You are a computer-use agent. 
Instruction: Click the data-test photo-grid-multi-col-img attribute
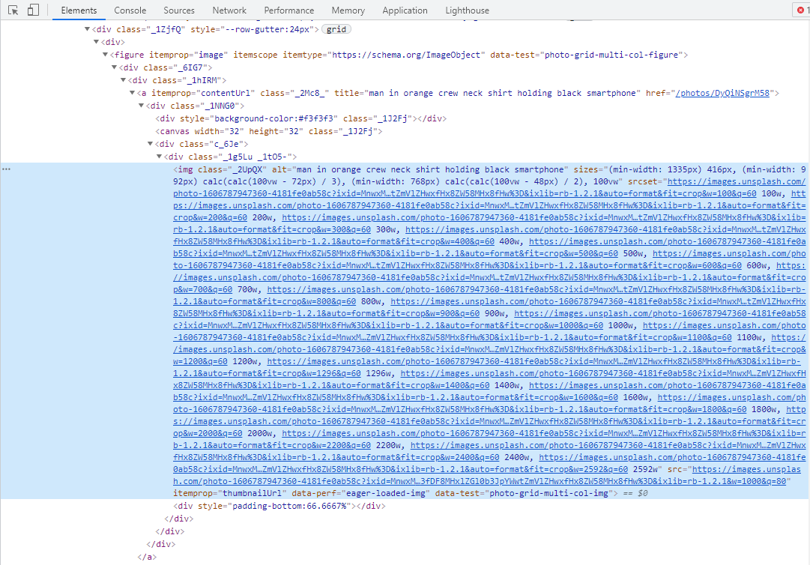(x=524, y=493)
